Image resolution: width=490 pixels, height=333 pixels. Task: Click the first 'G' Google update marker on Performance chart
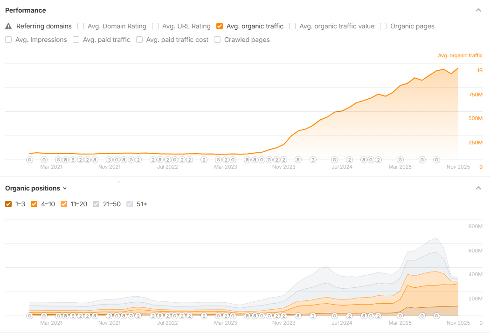click(29, 160)
